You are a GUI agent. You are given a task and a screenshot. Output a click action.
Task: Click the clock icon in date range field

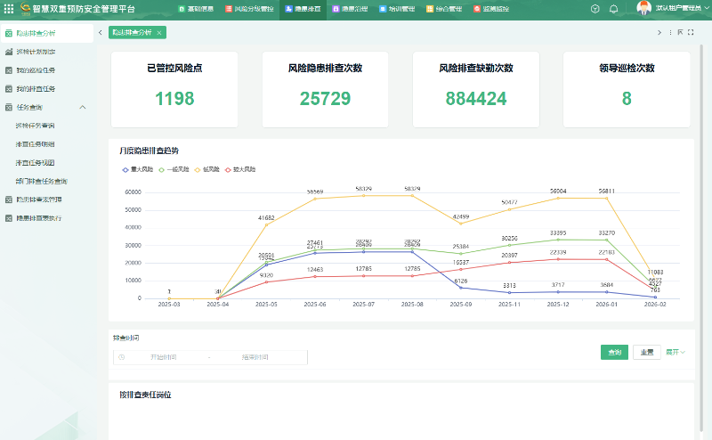(x=121, y=357)
